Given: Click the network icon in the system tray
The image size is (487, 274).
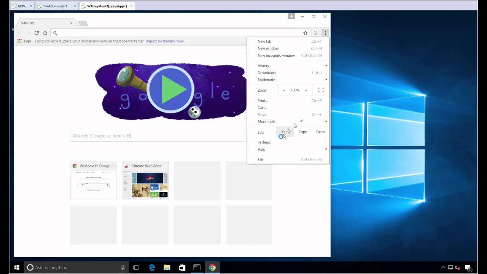Looking at the screenshot, I should 450,268.
